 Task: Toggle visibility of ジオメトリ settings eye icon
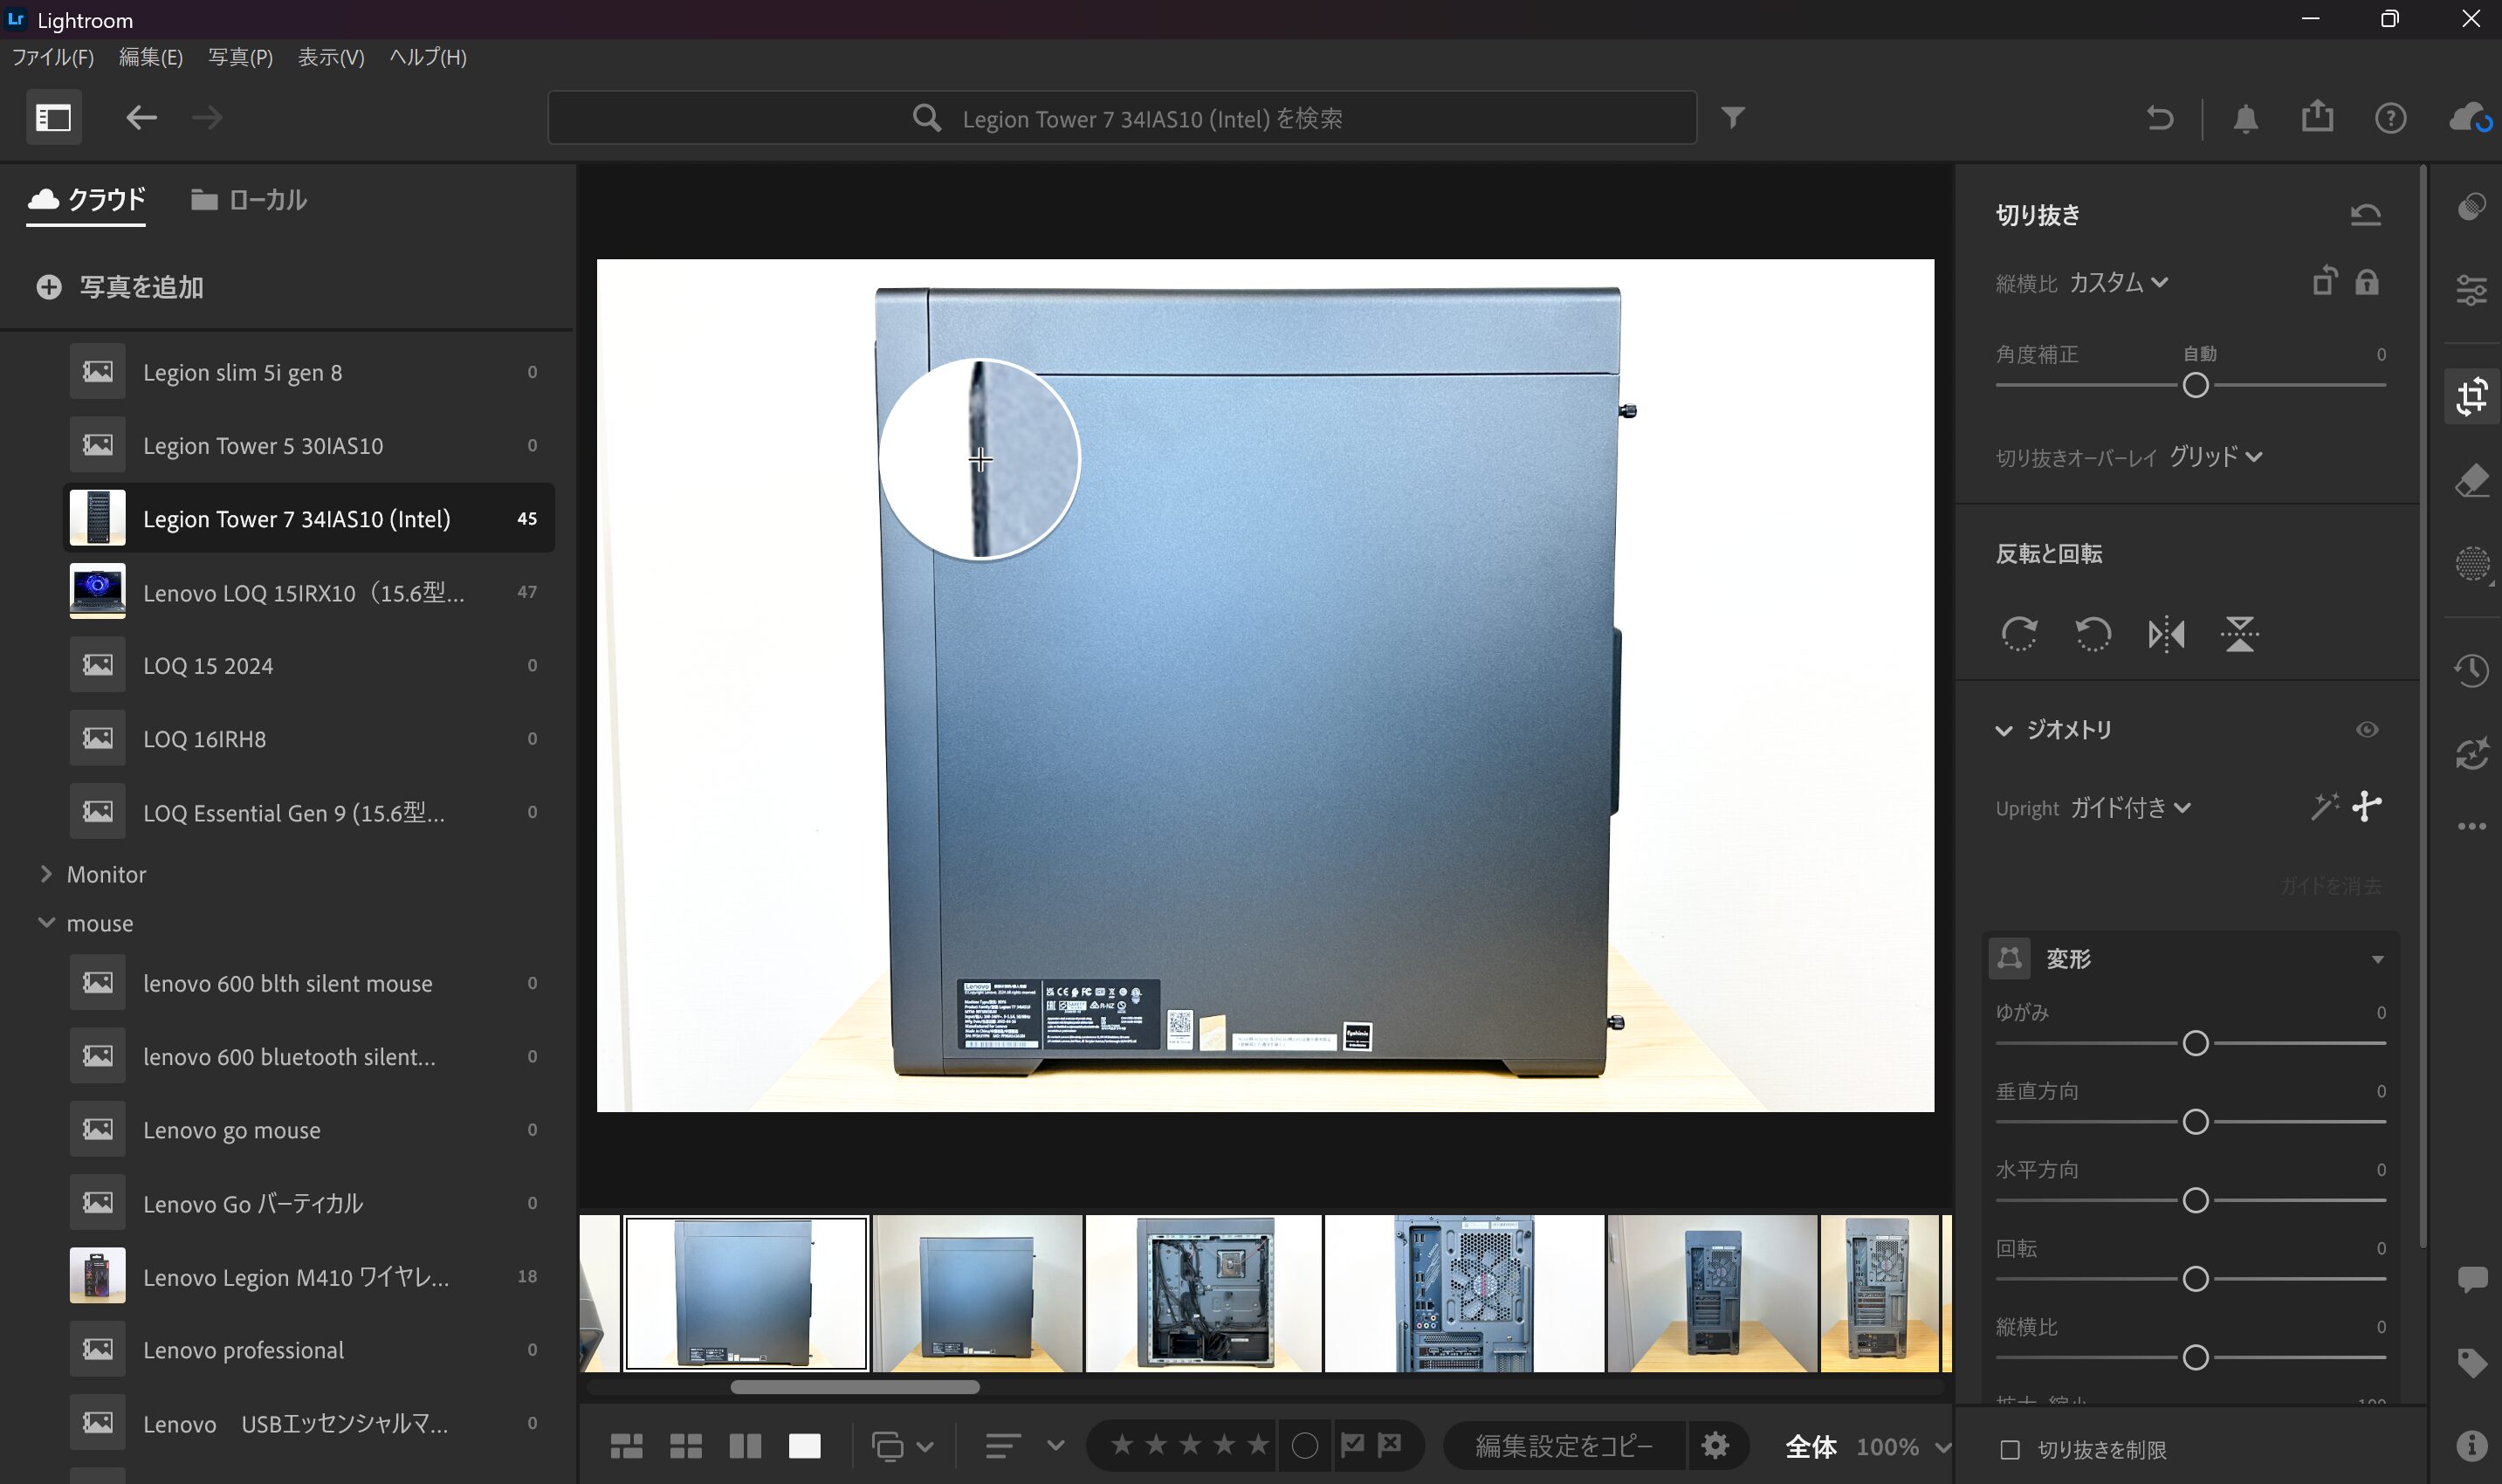(2368, 730)
